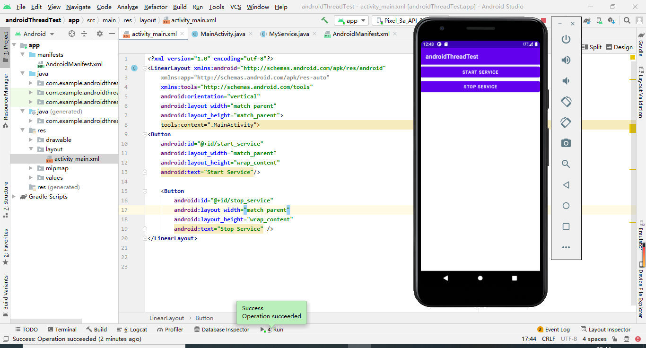Switch editor to Design view
The image size is (646, 348).
[620, 47]
